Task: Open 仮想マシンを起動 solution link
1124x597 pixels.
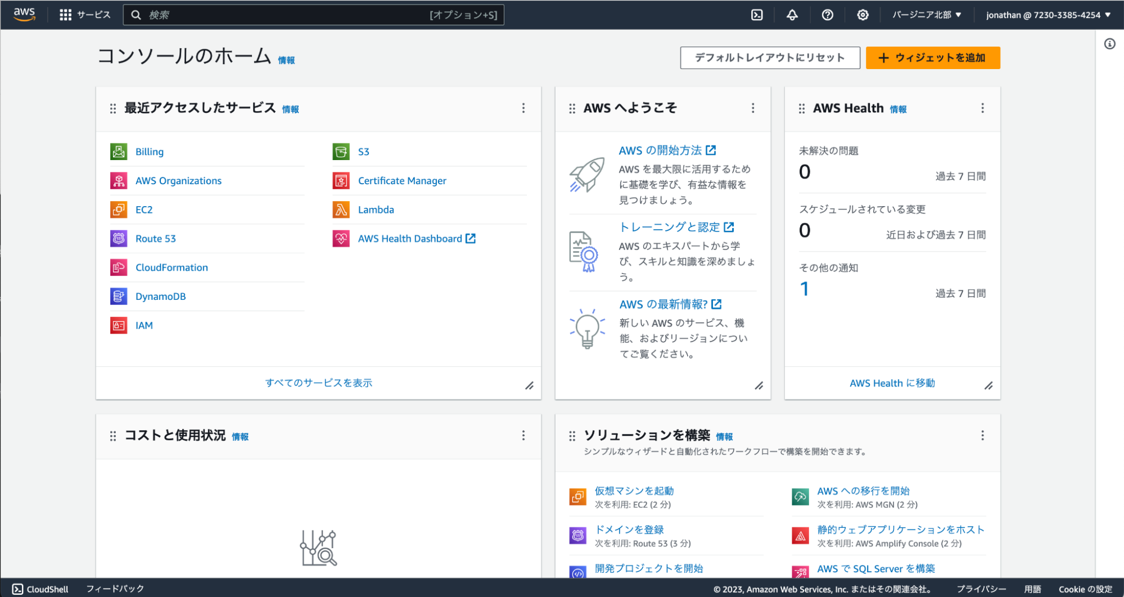Action: [x=634, y=491]
